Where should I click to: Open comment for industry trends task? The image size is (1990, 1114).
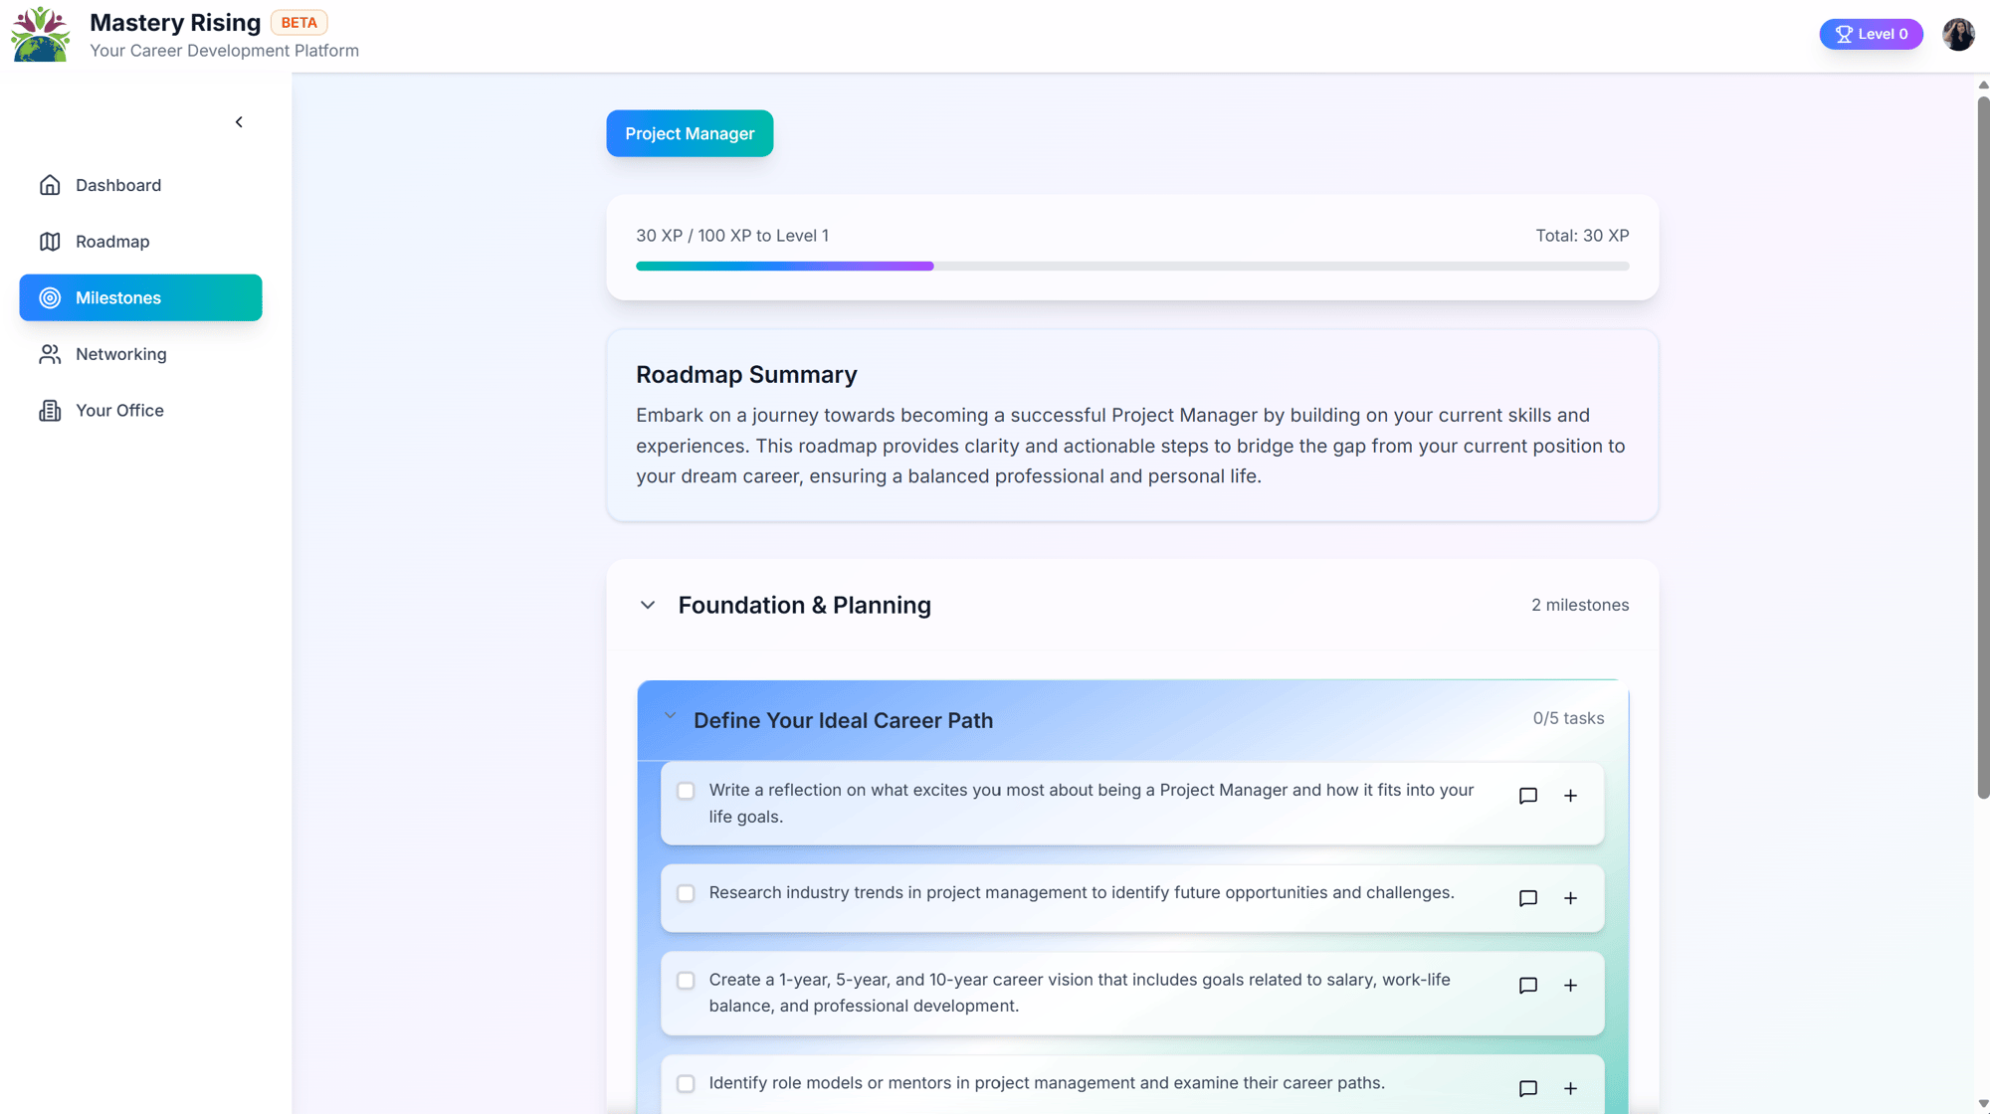click(x=1528, y=898)
